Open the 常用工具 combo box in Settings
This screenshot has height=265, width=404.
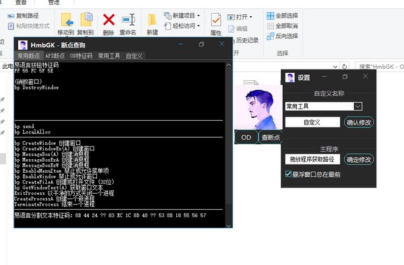click(324, 107)
